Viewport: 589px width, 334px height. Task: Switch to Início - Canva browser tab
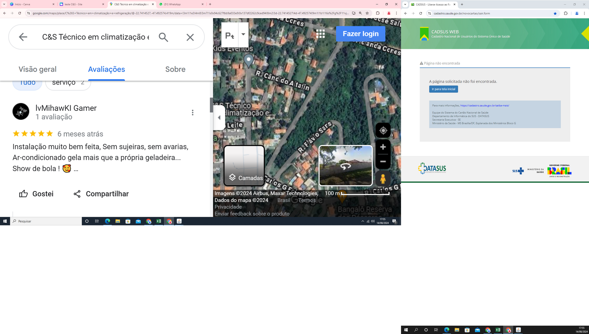31,4
